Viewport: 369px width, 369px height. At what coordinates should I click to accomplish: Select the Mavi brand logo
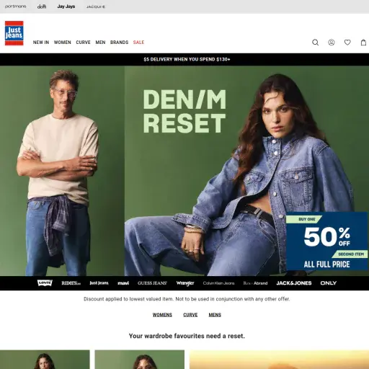click(123, 283)
